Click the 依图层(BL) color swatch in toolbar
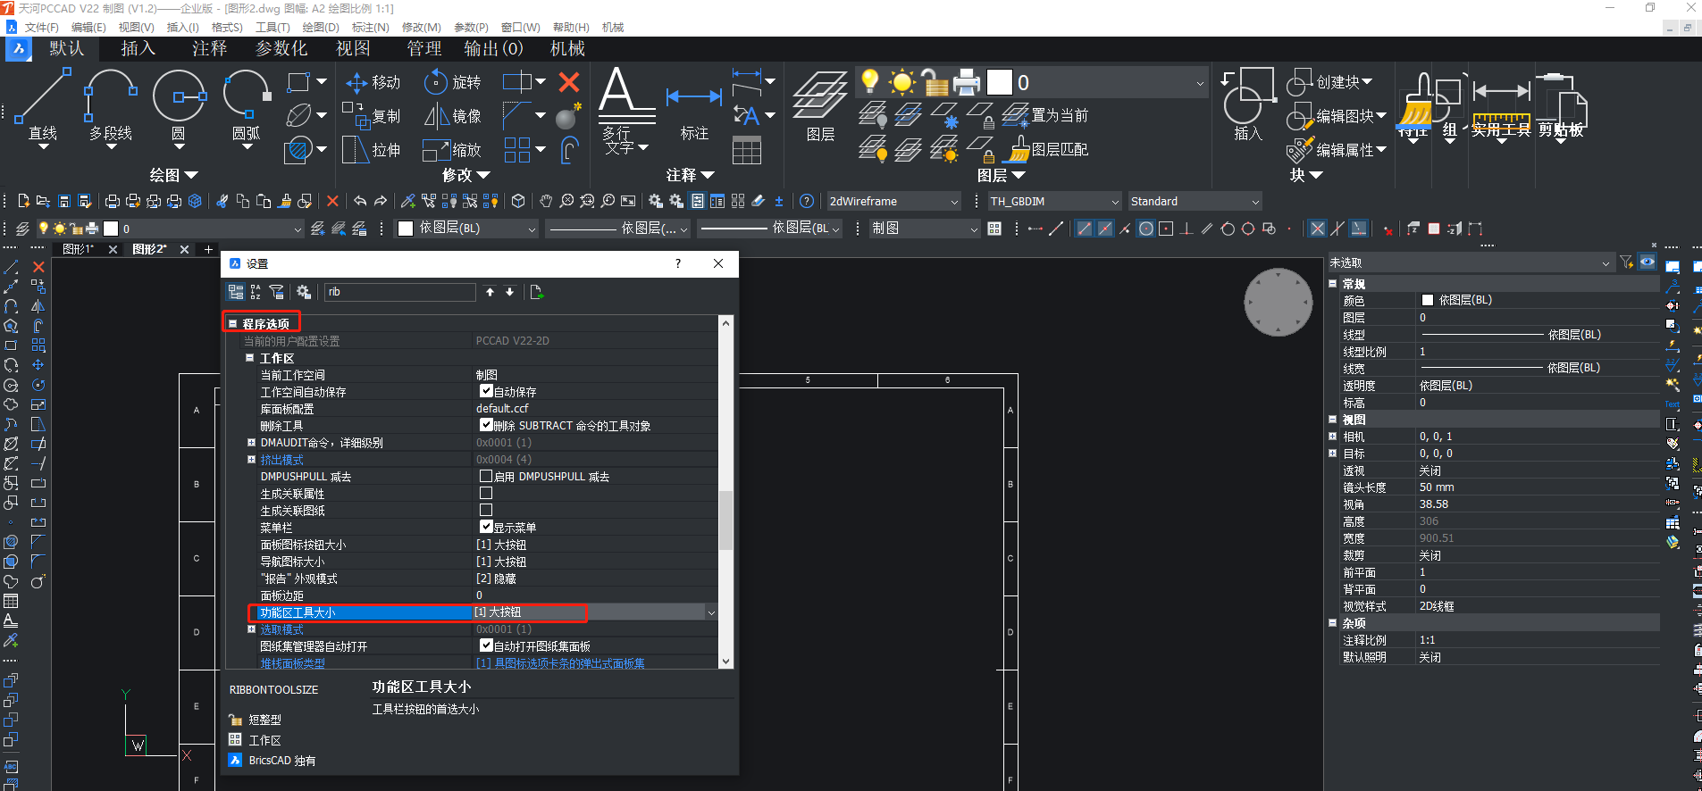This screenshot has height=791, width=1702. point(406,229)
